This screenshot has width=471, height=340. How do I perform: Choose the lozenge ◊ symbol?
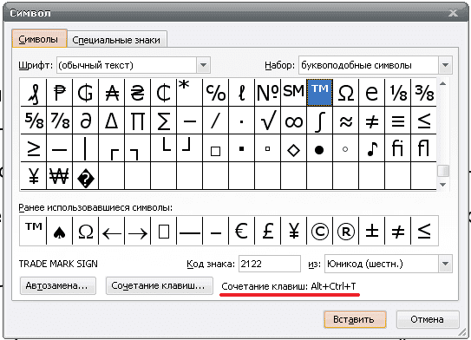293,147
